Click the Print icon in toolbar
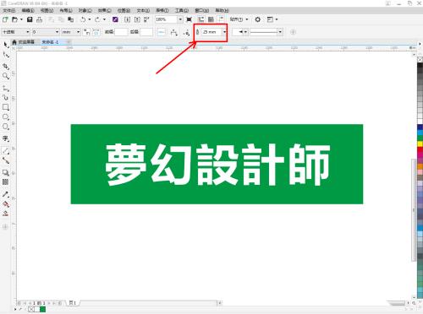 pos(40,19)
